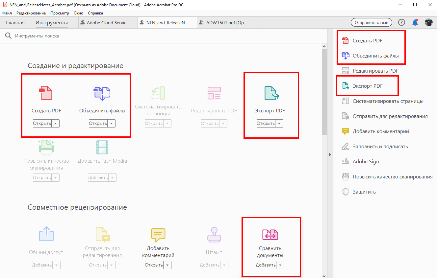Click the Создать PDF icon in tools grid

[x=46, y=93]
